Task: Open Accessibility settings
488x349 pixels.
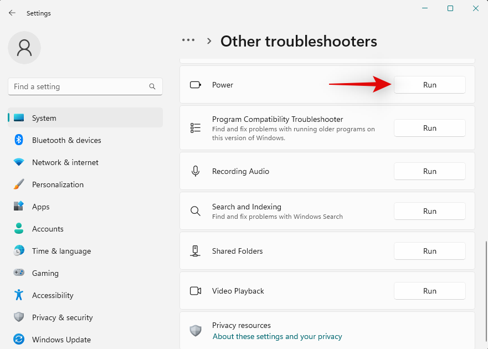Action: point(85,295)
